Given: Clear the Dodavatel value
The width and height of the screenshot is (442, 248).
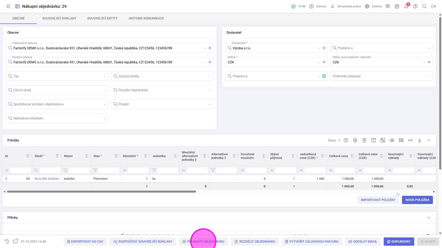Looking at the screenshot, I should coord(324,48).
